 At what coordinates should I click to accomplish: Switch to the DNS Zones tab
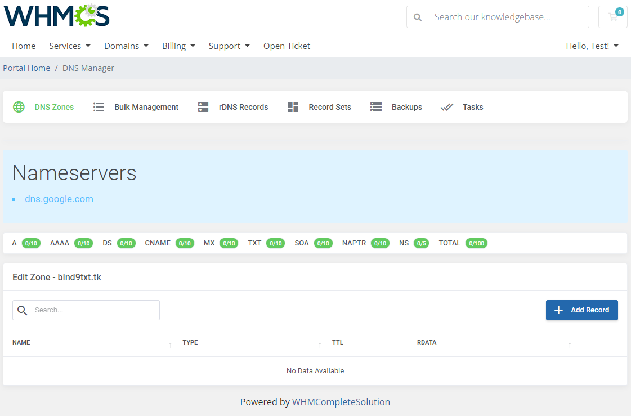click(x=43, y=107)
